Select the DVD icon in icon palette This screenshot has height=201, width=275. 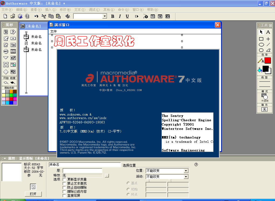point(13,65)
